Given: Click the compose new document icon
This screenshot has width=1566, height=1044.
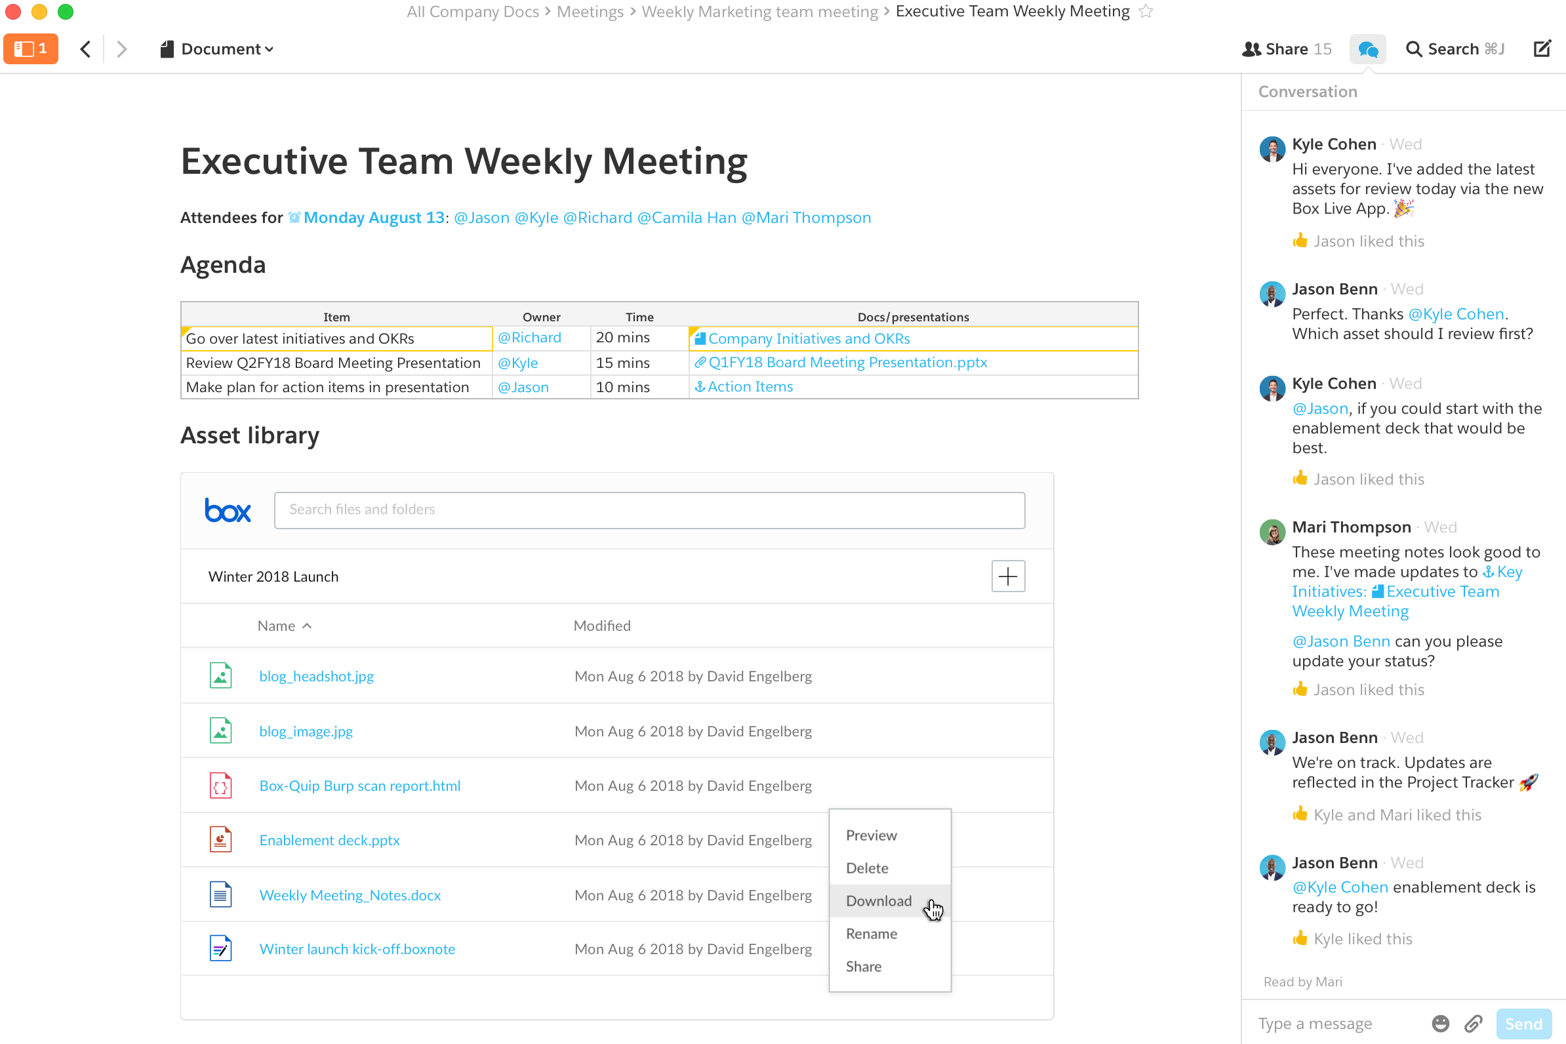Looking at the screenshot, I should point(1542,49).
